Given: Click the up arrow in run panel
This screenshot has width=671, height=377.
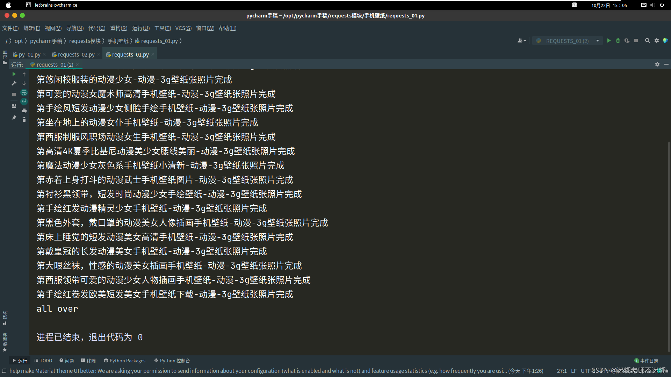Looking at the screenshot, I should tap(24, 74).
